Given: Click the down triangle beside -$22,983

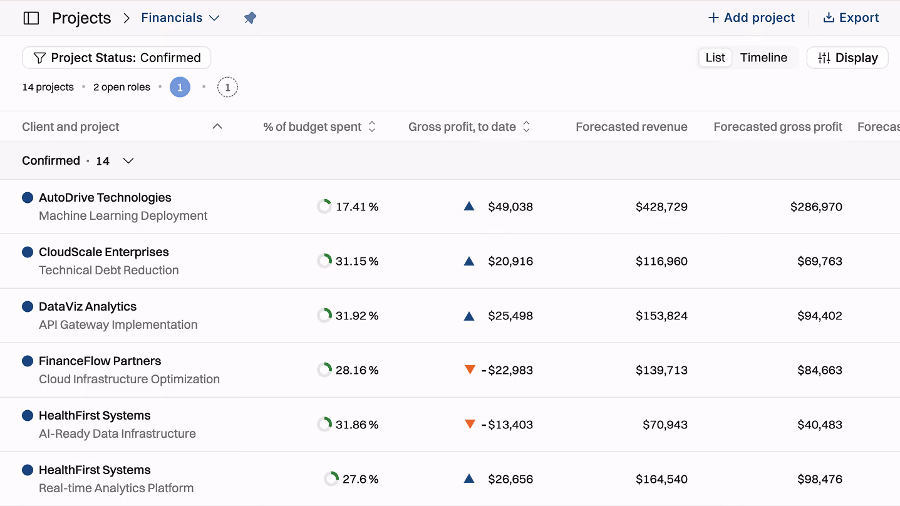Looking at the screenshot, I should point(470,370).
